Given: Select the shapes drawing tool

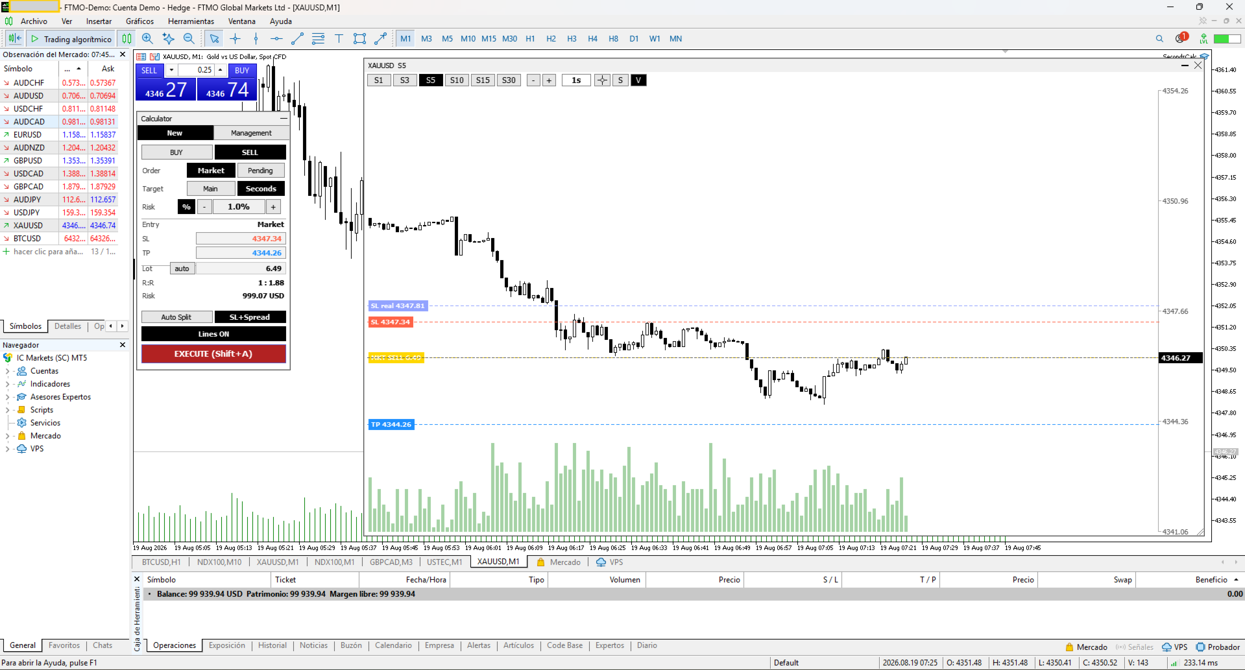Looking at the screenshot, I should click(x=359, y=38).
